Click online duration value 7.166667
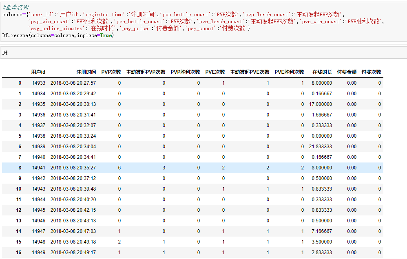 [x=322, y=231]
